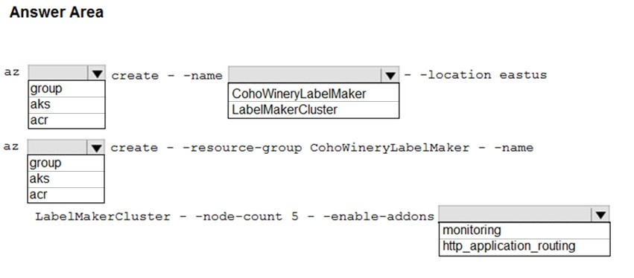Choose 'aks' in the first command list
This screenshot has width=634, height=278.
point(67,105)
